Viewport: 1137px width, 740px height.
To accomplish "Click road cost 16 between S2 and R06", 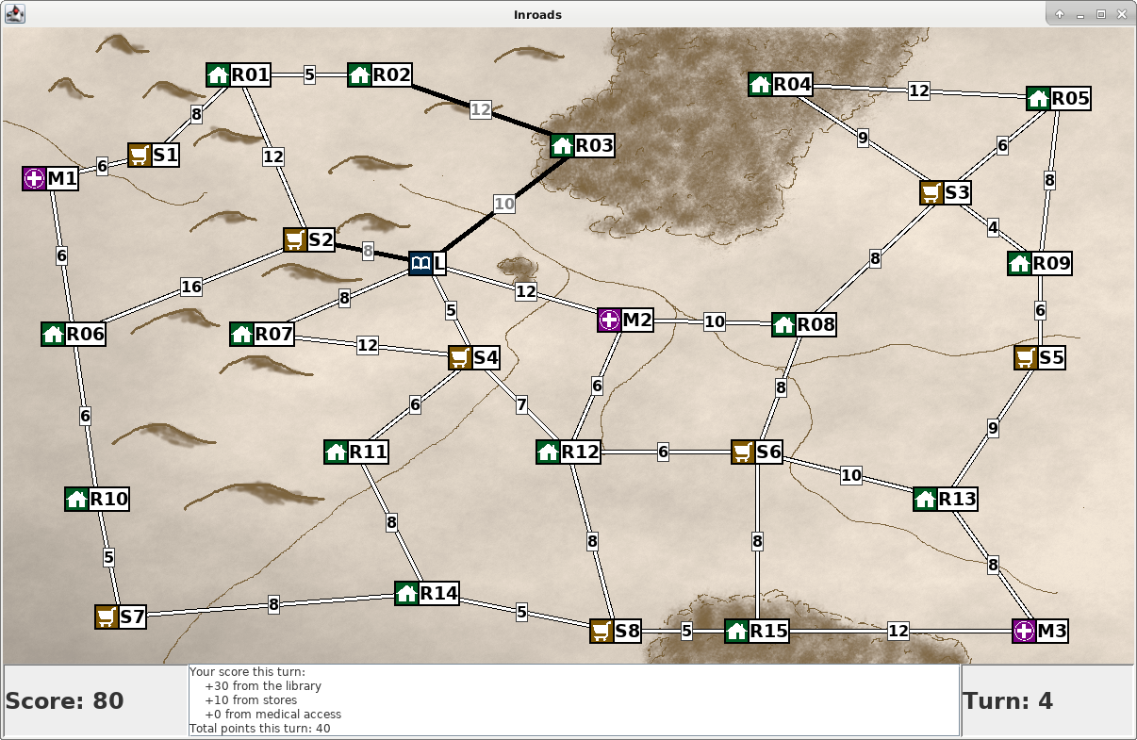I will 191,287.
